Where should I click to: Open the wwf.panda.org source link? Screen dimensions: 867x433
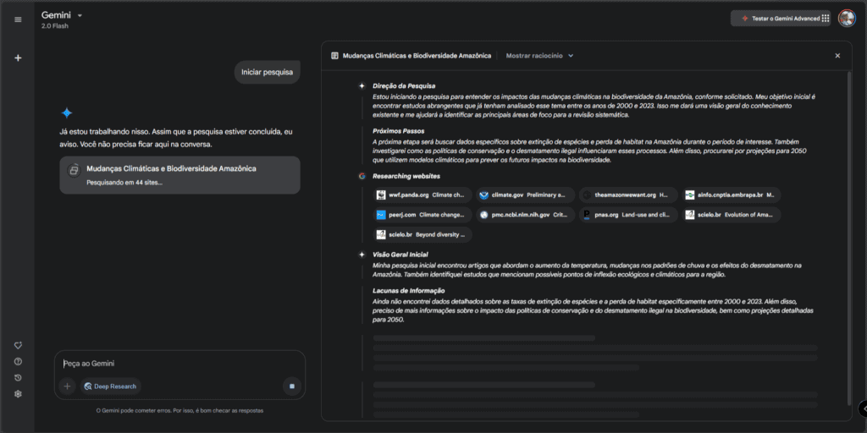point(421,195)
